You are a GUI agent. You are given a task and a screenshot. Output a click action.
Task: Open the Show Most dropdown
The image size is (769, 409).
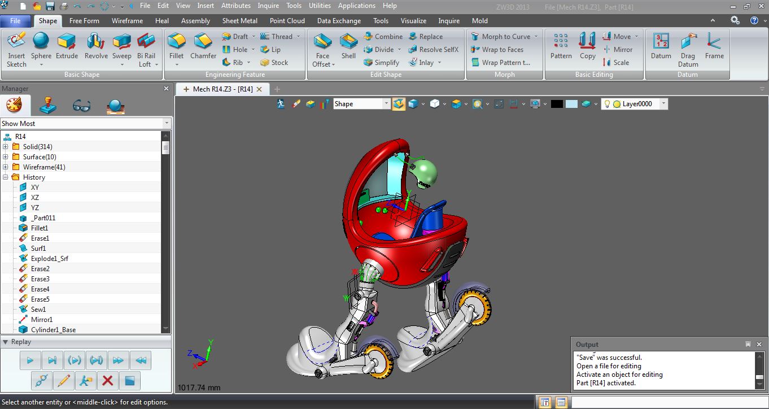point(166,123)
